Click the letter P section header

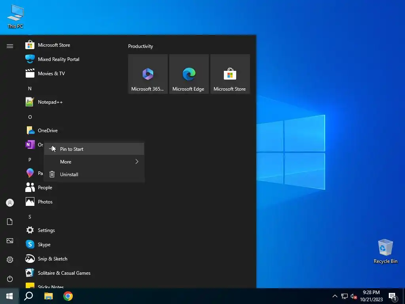30,160
